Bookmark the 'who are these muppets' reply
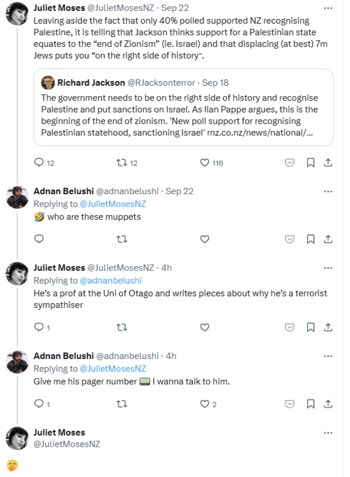 pyautogui.click(x=311, y=239)
